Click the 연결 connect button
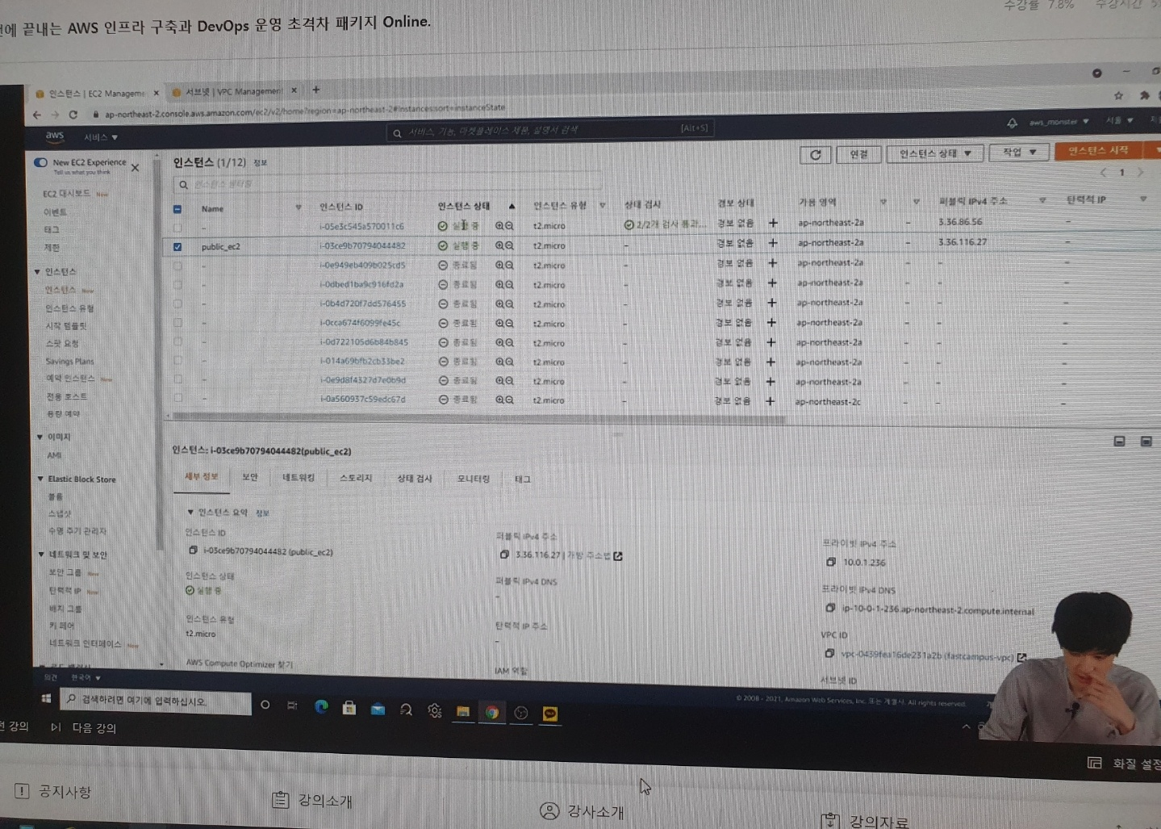The width and height of the screenshot is (1161, 829). pos(858,154)
